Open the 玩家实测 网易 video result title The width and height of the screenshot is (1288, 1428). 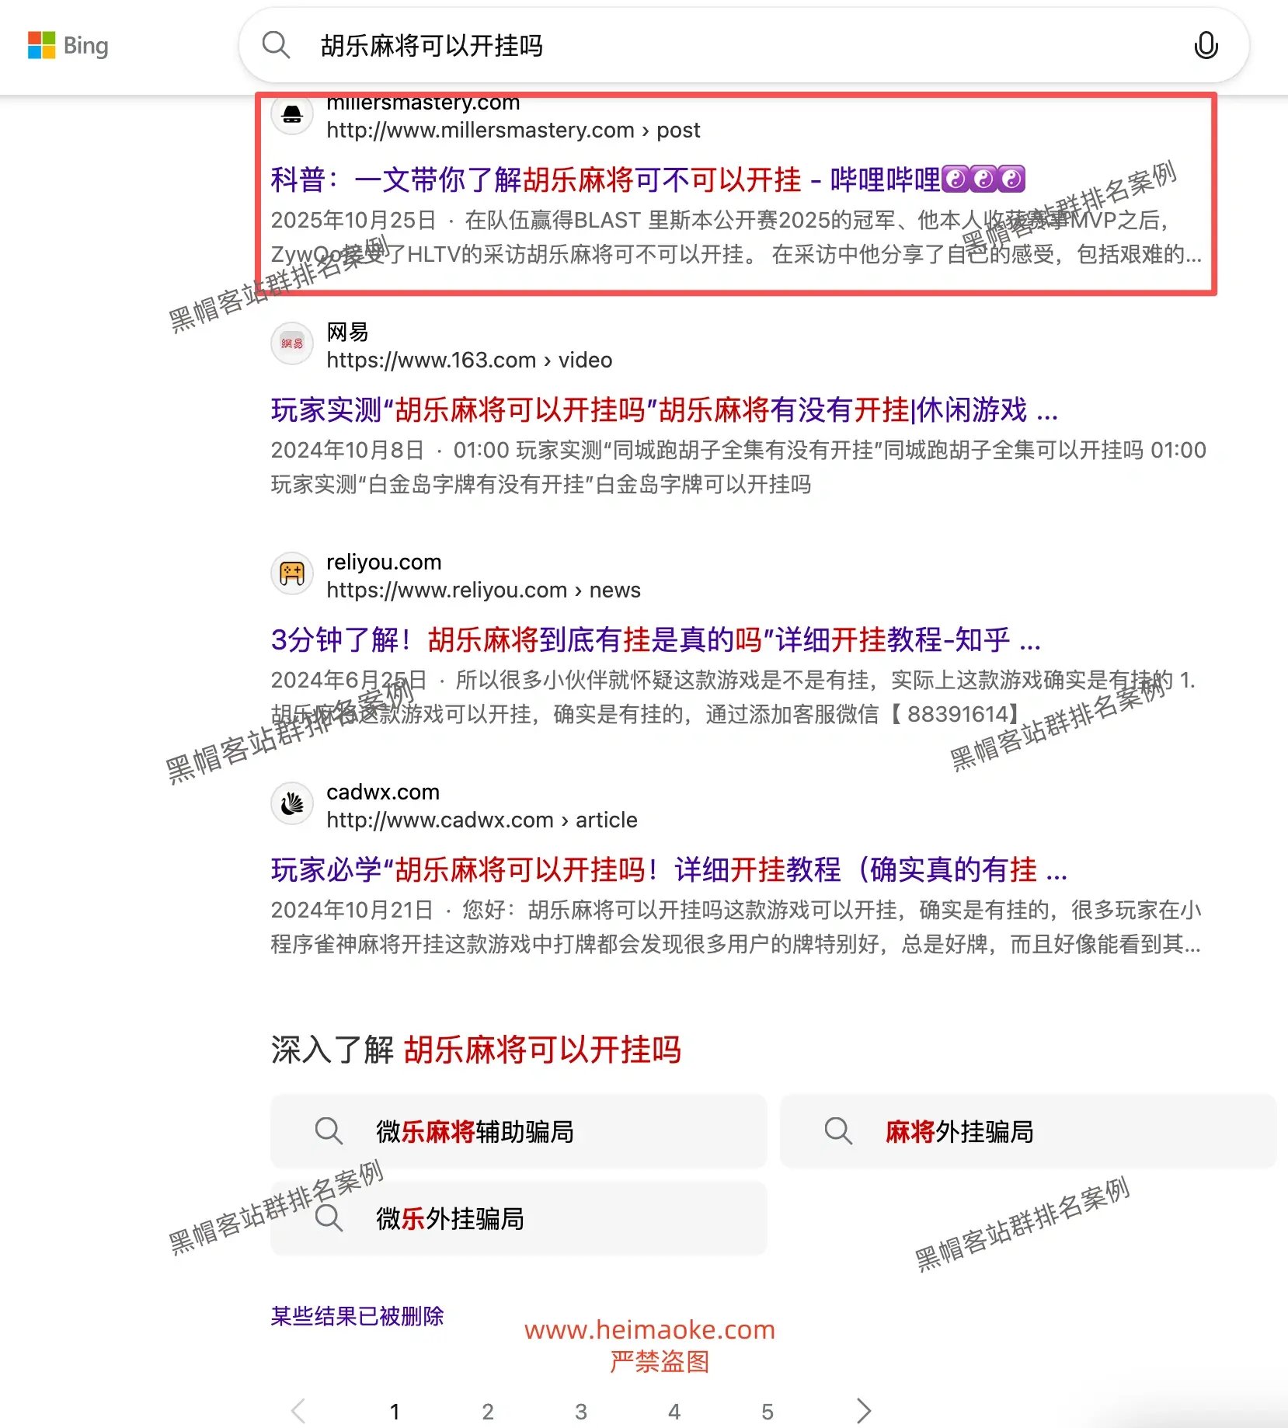tap(664, 409)
